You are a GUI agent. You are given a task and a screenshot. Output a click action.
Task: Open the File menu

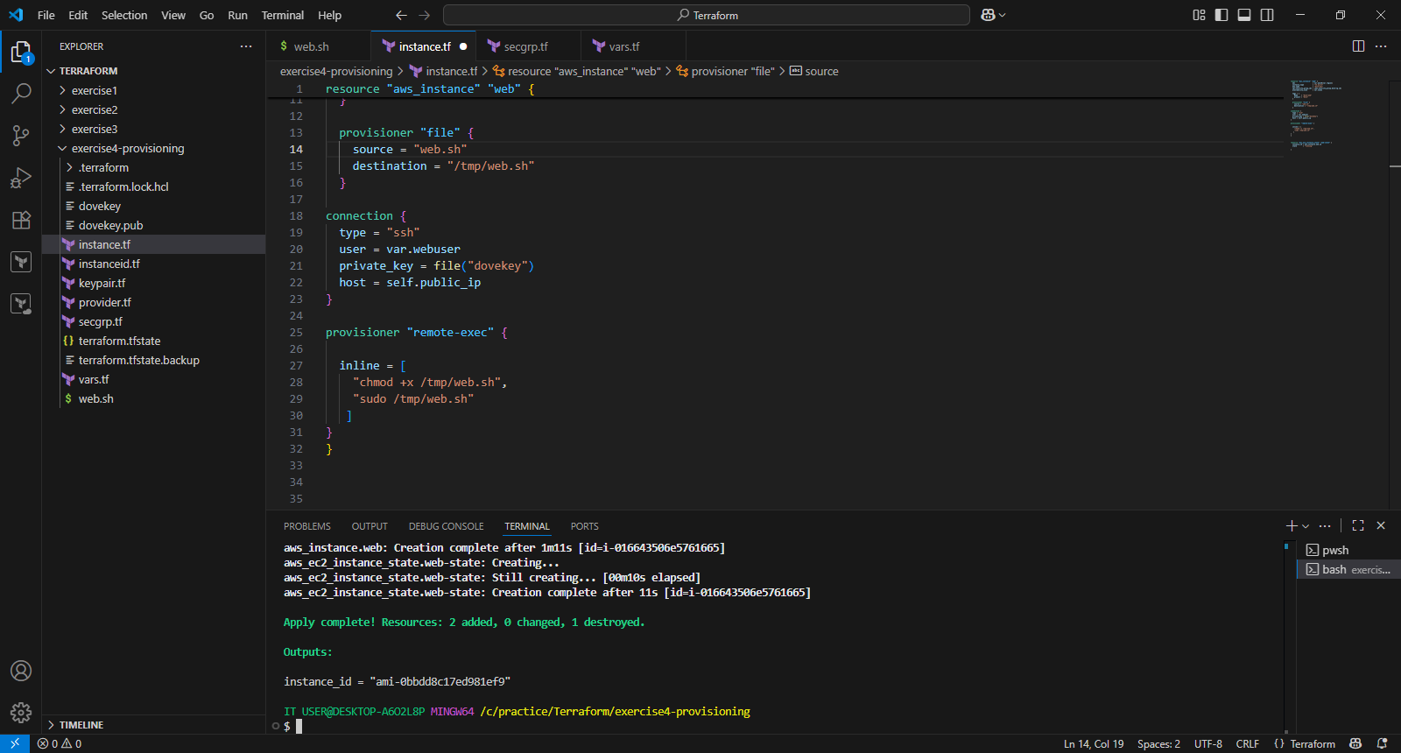point(46,15)
